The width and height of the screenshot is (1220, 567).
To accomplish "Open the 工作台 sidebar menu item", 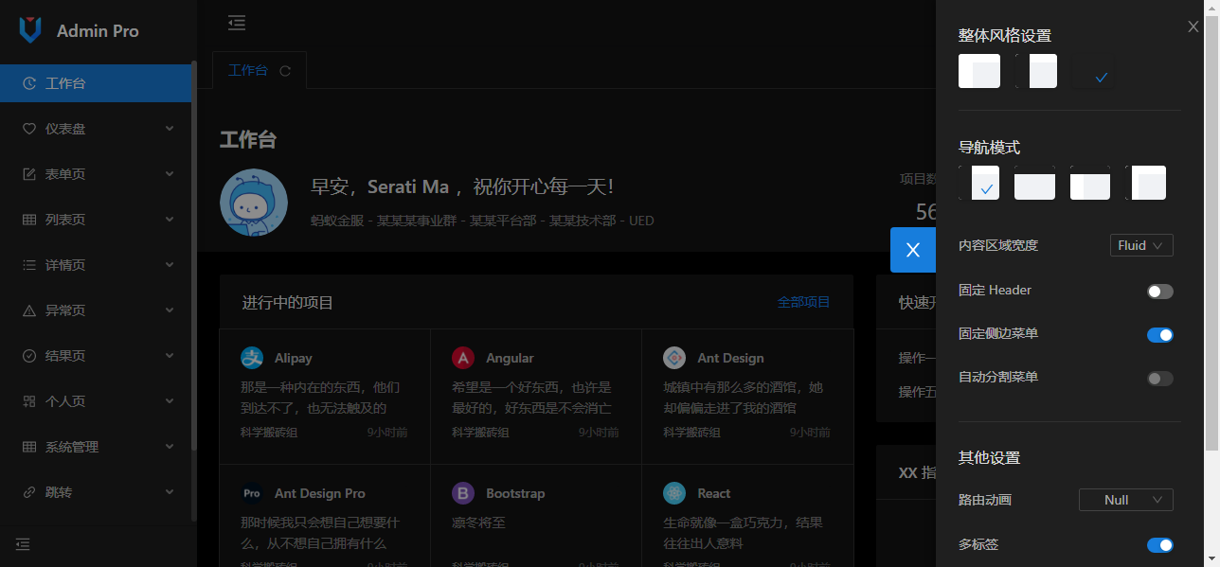I will tap(96, 83).
